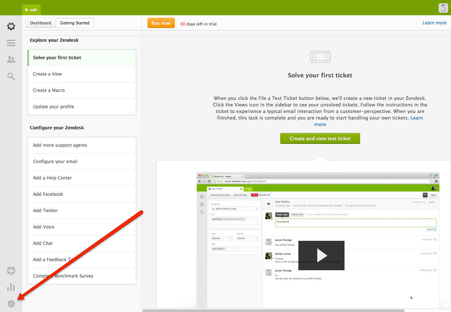Select Add Facebook item
451x312 pixels.
(x=82, y=194)
